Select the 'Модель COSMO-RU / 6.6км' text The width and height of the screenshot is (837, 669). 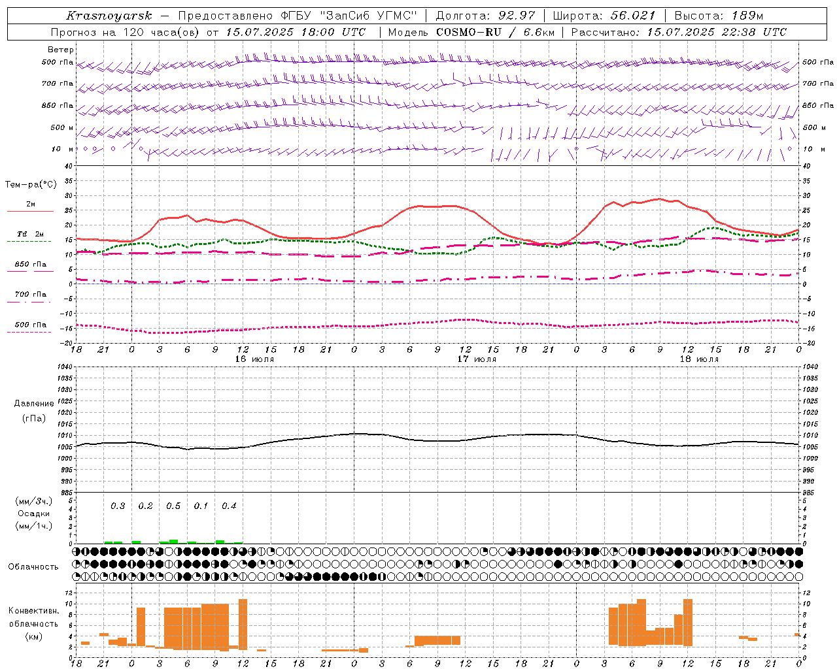click(471, 32)
